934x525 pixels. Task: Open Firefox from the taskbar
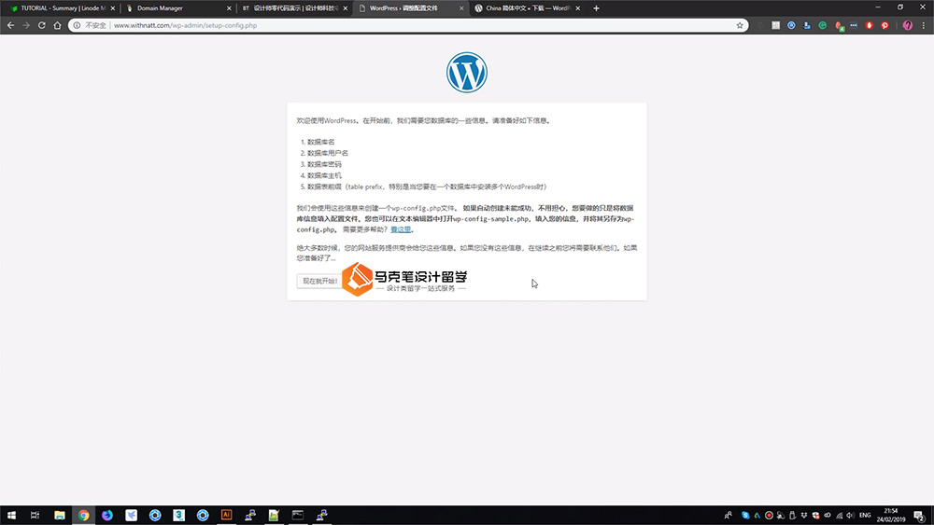click(107, 515)
